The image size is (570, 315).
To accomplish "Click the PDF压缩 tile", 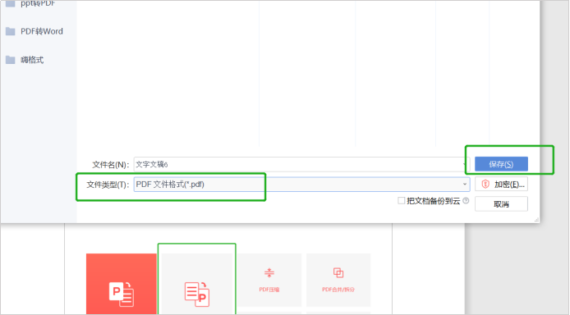I will coord(269,280).
